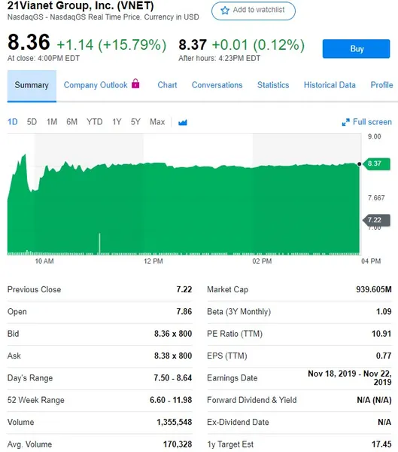Click the 10 AM time axis label
398x452 pixels.
(44, 261)
